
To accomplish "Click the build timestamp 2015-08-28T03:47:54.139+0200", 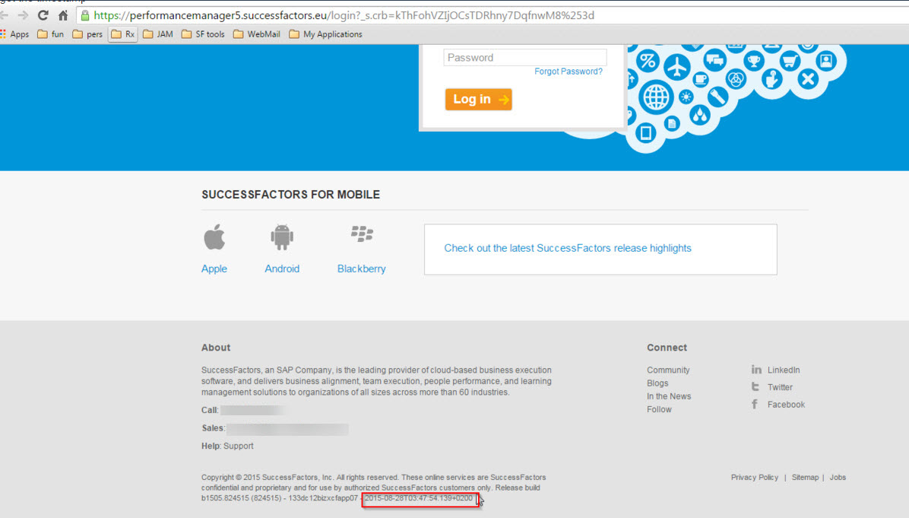I will (419, 498).
